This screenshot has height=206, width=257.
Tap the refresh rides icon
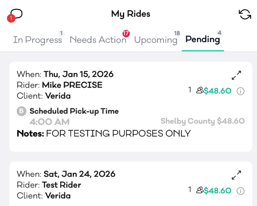coord(245,14)
